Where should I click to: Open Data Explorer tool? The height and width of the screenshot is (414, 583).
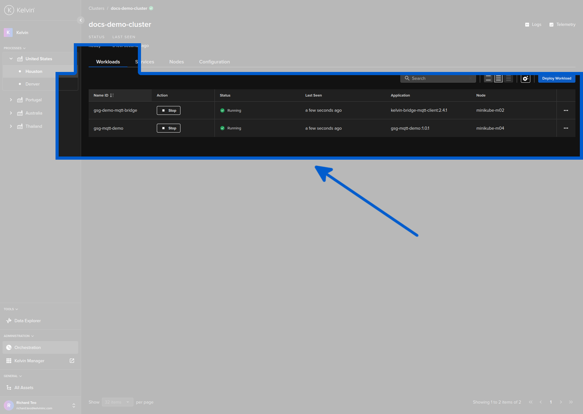(x=27, y=321)
